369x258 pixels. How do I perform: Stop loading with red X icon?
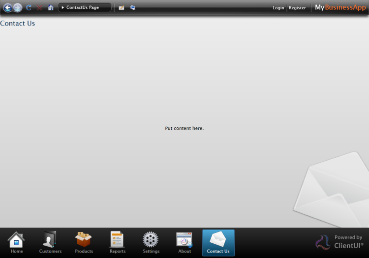pyautogui.click(x=39, y=7)
